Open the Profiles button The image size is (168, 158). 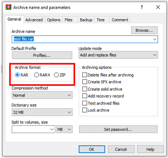click(x=42, y=55)
